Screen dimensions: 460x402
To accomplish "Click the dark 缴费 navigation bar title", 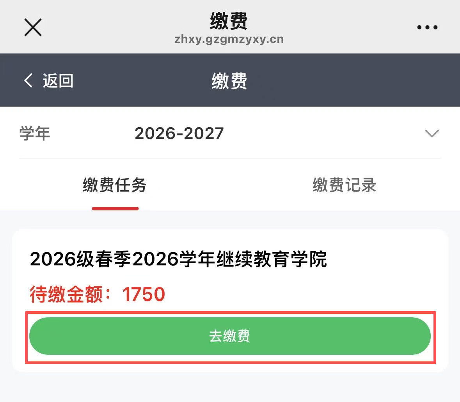I will tap(229, 81).
